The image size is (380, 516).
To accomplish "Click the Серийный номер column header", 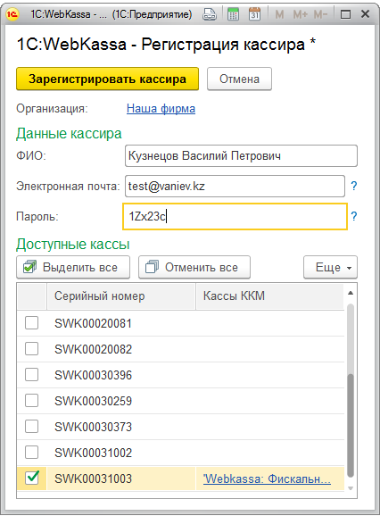I will (x=121, y=295).
